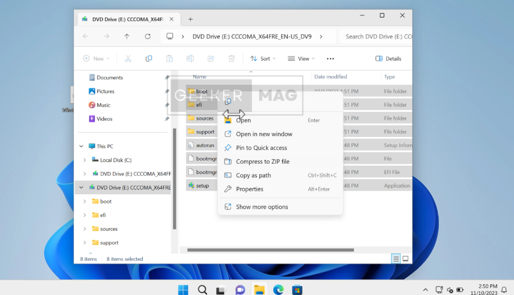Select the setup application file
514x295 pixels.
pos(202,186)
